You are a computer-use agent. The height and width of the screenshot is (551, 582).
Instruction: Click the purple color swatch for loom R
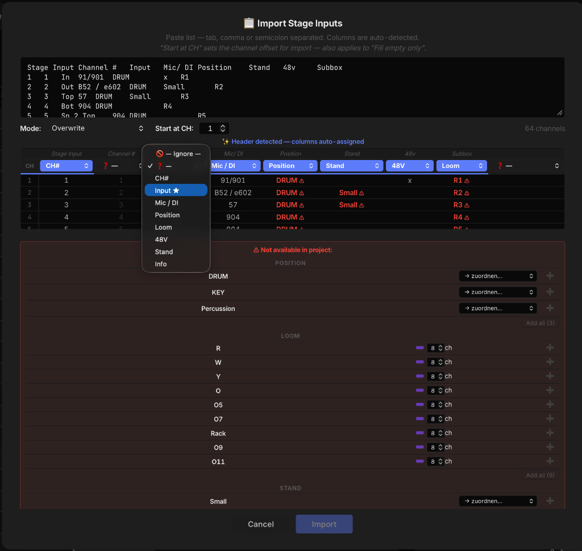click(420, 348)
